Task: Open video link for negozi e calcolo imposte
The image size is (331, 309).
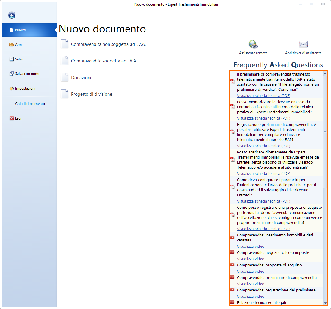Action: tap(250, 259)
